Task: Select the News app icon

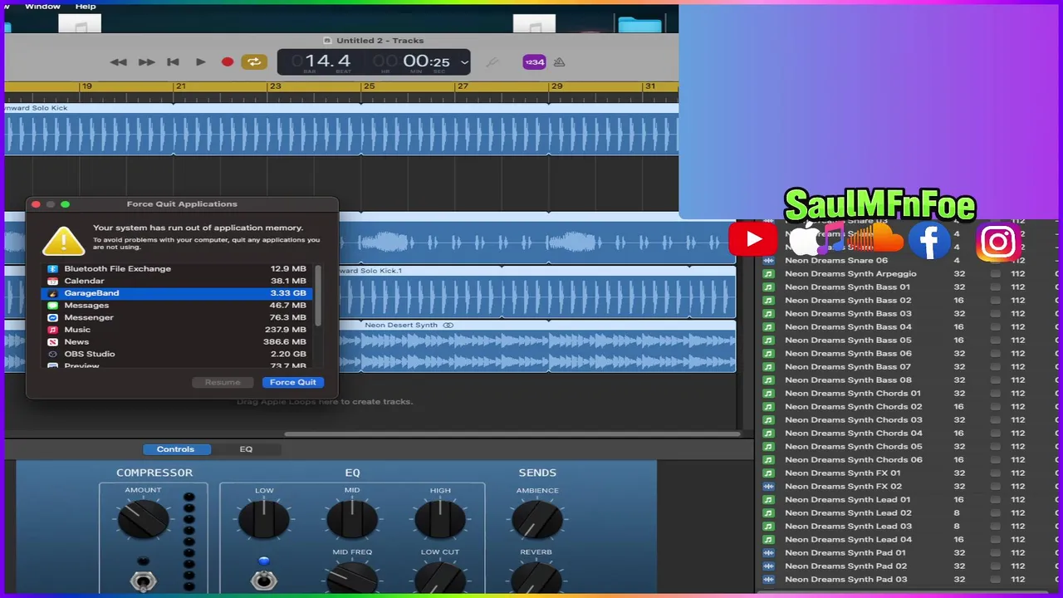Action: point(52,341)
